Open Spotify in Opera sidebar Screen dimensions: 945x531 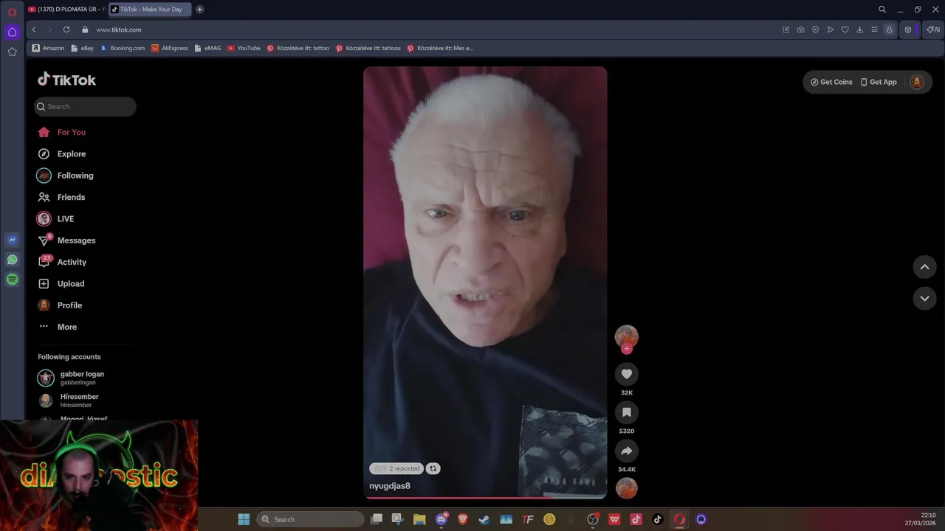click(x=12, y=280)
